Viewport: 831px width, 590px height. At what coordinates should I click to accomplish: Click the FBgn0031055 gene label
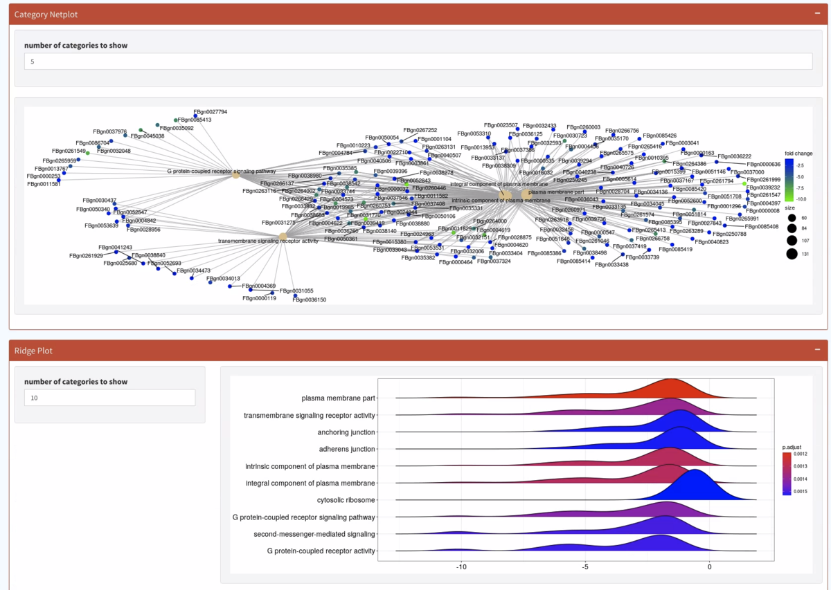(x=296, y=291)
